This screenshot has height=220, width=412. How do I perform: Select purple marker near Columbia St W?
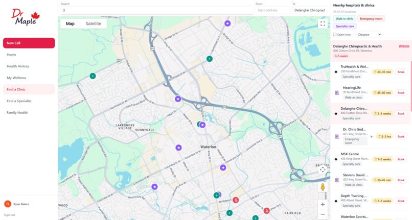pyautogui.click(x=154, y=187)
